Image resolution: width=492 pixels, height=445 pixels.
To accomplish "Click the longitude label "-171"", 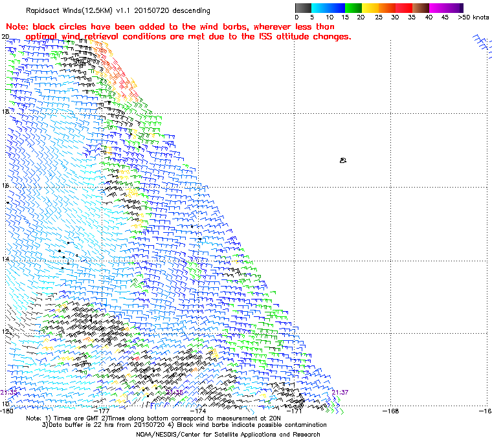I will tap(295, 411).
